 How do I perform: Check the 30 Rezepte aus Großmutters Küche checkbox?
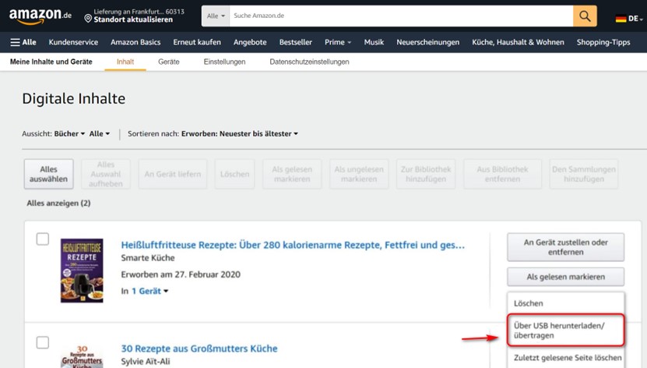coord(43,342)
